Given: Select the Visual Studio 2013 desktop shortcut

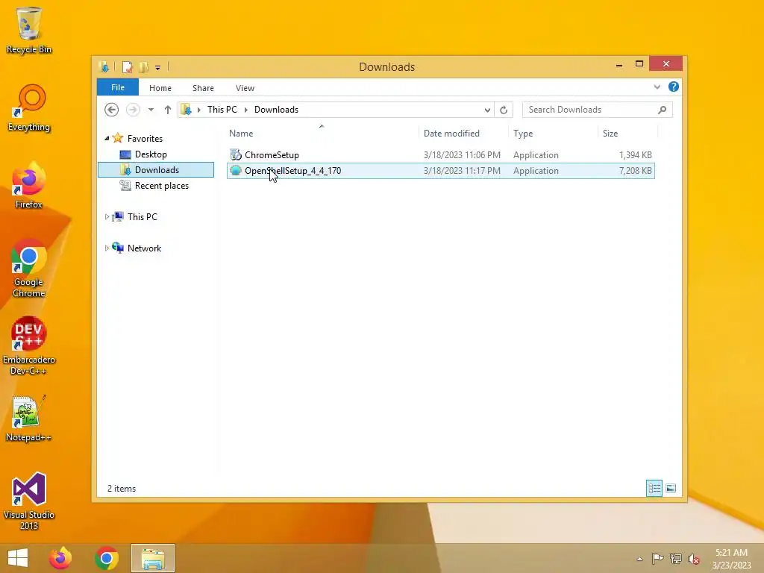Looking at the screenshot, I should (x=29, y=501).
